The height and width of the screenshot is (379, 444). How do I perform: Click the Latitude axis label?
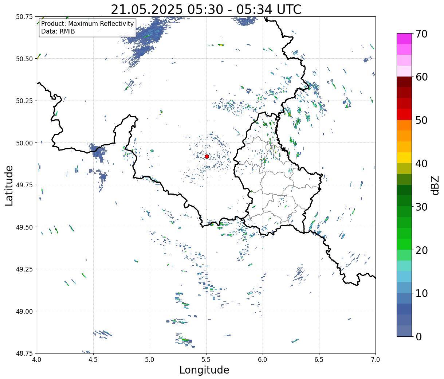tap(9, 185)
